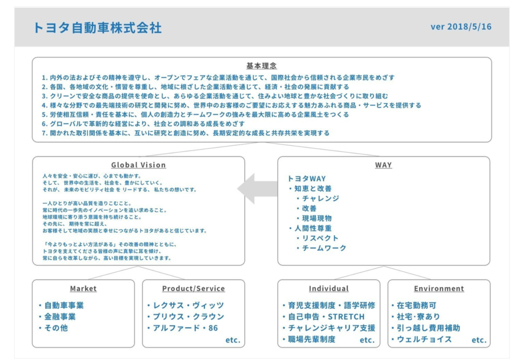Click etc. in the Individual box
The height and width of the screenshot is (360, 513).
(x=367, y=339)
